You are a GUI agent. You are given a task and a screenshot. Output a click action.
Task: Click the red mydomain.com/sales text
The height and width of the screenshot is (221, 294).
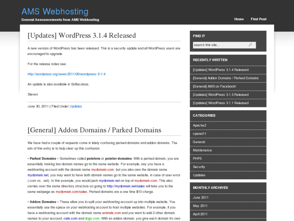tap(71, 192)
